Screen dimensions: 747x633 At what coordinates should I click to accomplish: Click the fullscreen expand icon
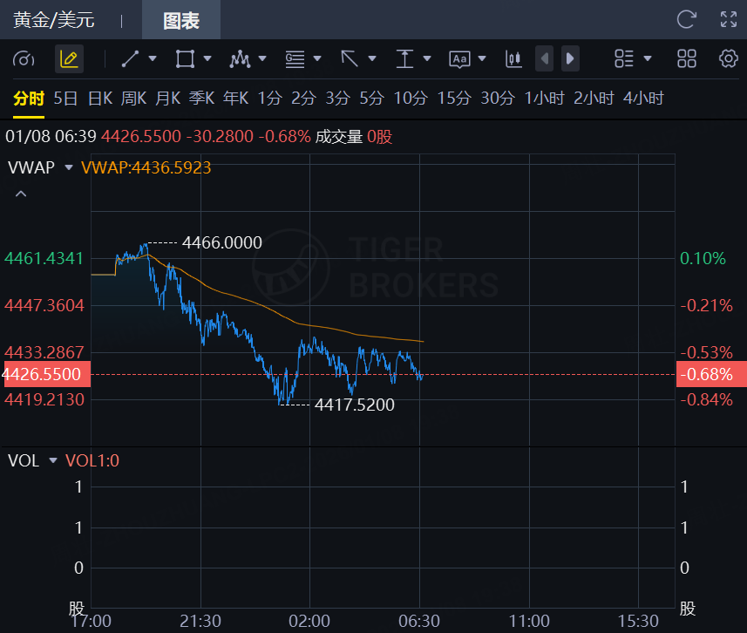pos(729,20)
